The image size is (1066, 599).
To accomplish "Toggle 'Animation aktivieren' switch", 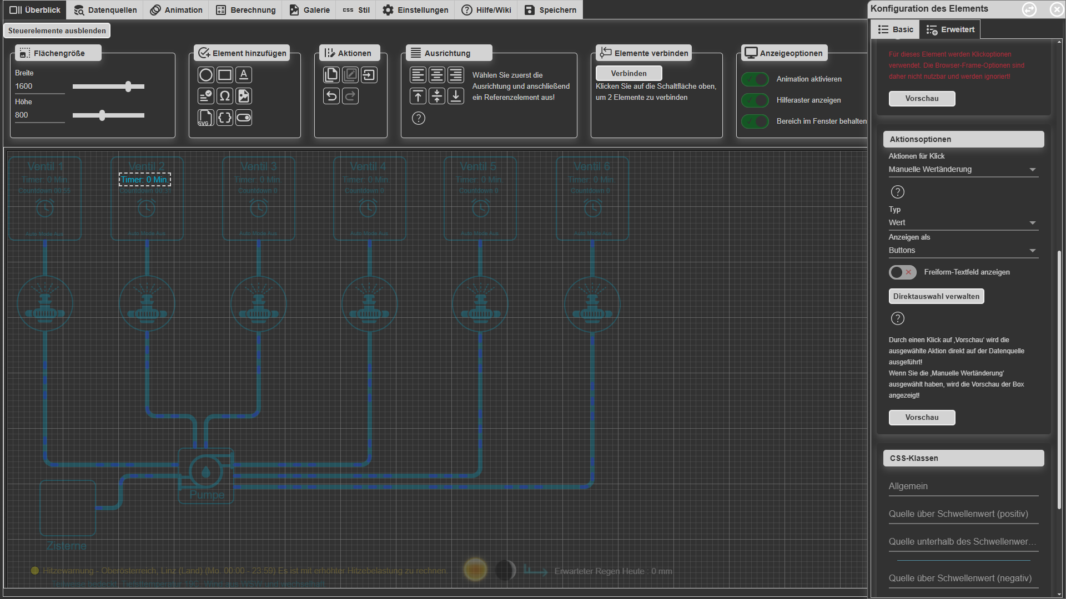I will click(x=755, y=79).
